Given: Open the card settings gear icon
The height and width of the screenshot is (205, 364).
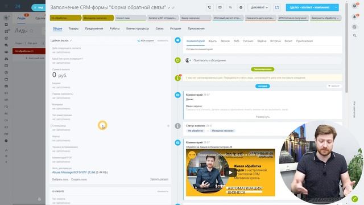Looking at the screenshot, I should (241, 7).
